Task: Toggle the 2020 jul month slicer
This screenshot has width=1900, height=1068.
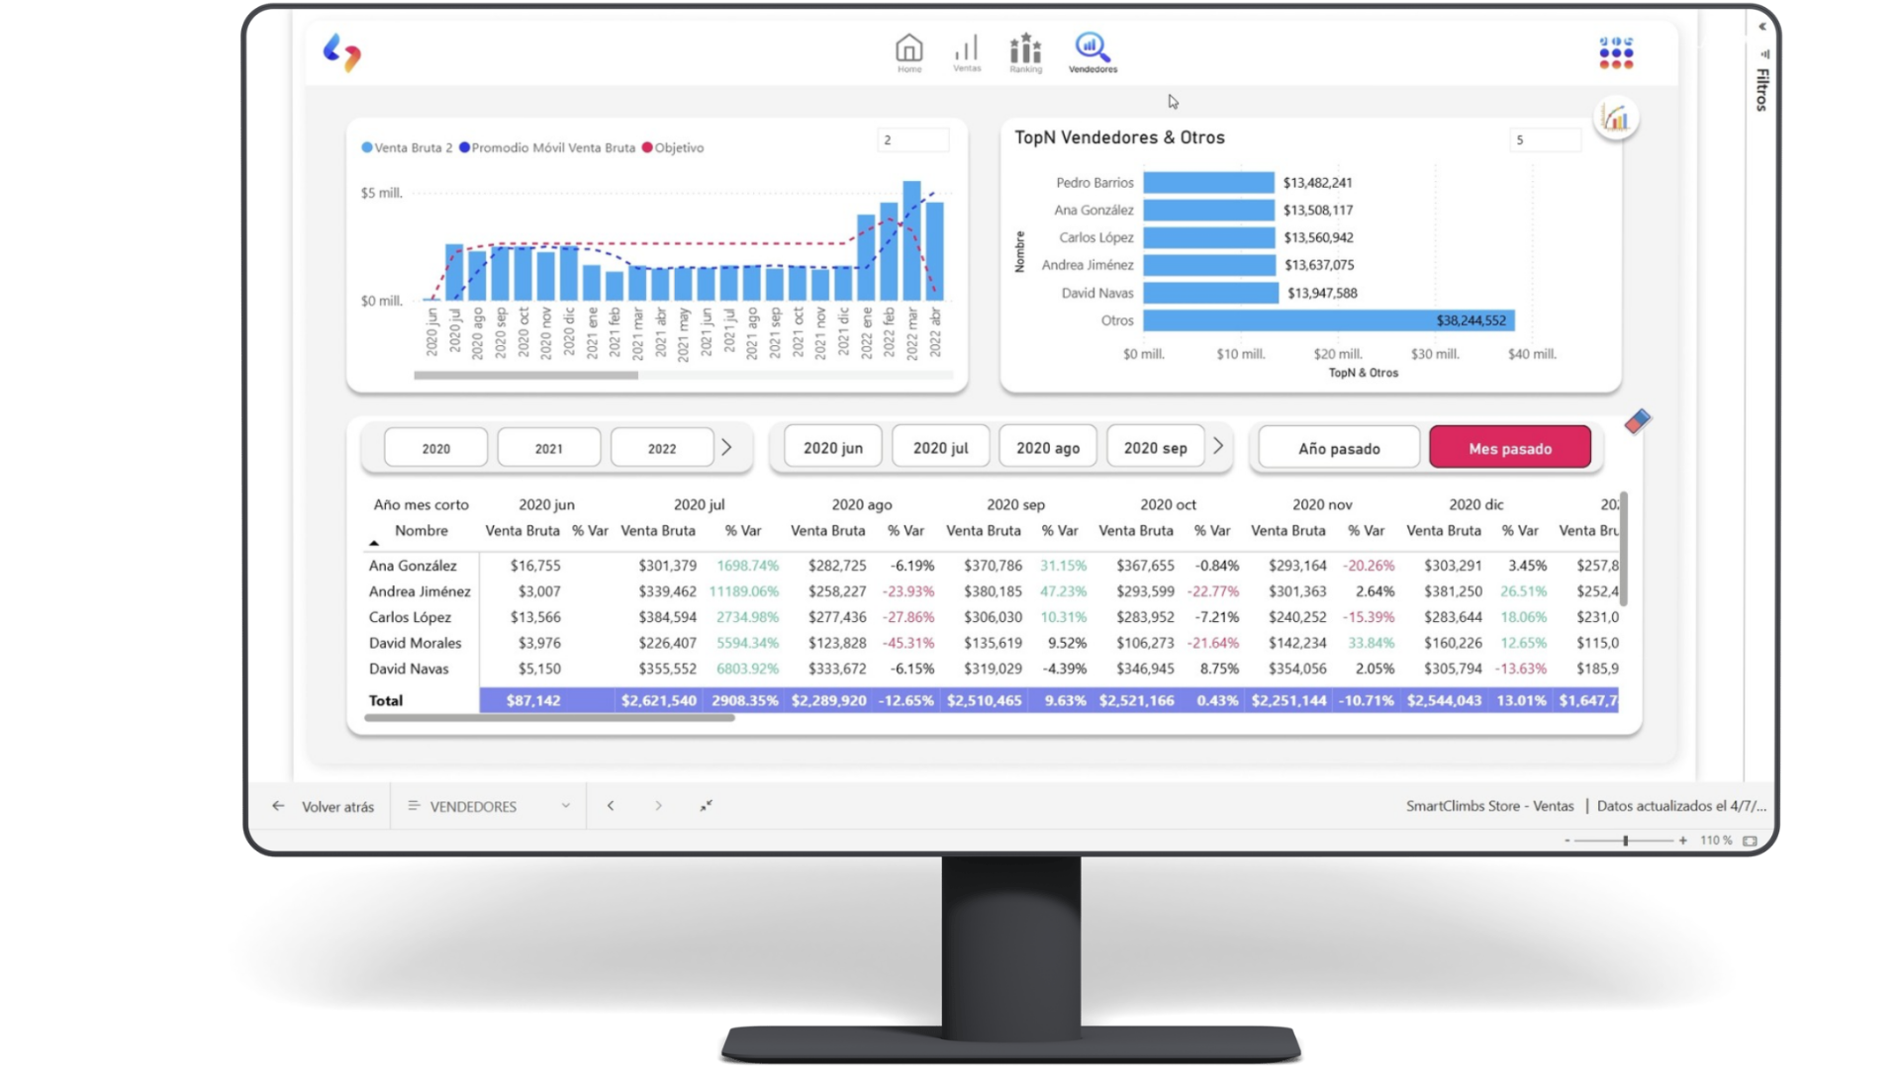Action: click(x=940, y=448)
